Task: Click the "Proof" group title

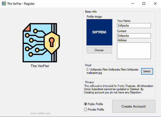Action: 88,65
